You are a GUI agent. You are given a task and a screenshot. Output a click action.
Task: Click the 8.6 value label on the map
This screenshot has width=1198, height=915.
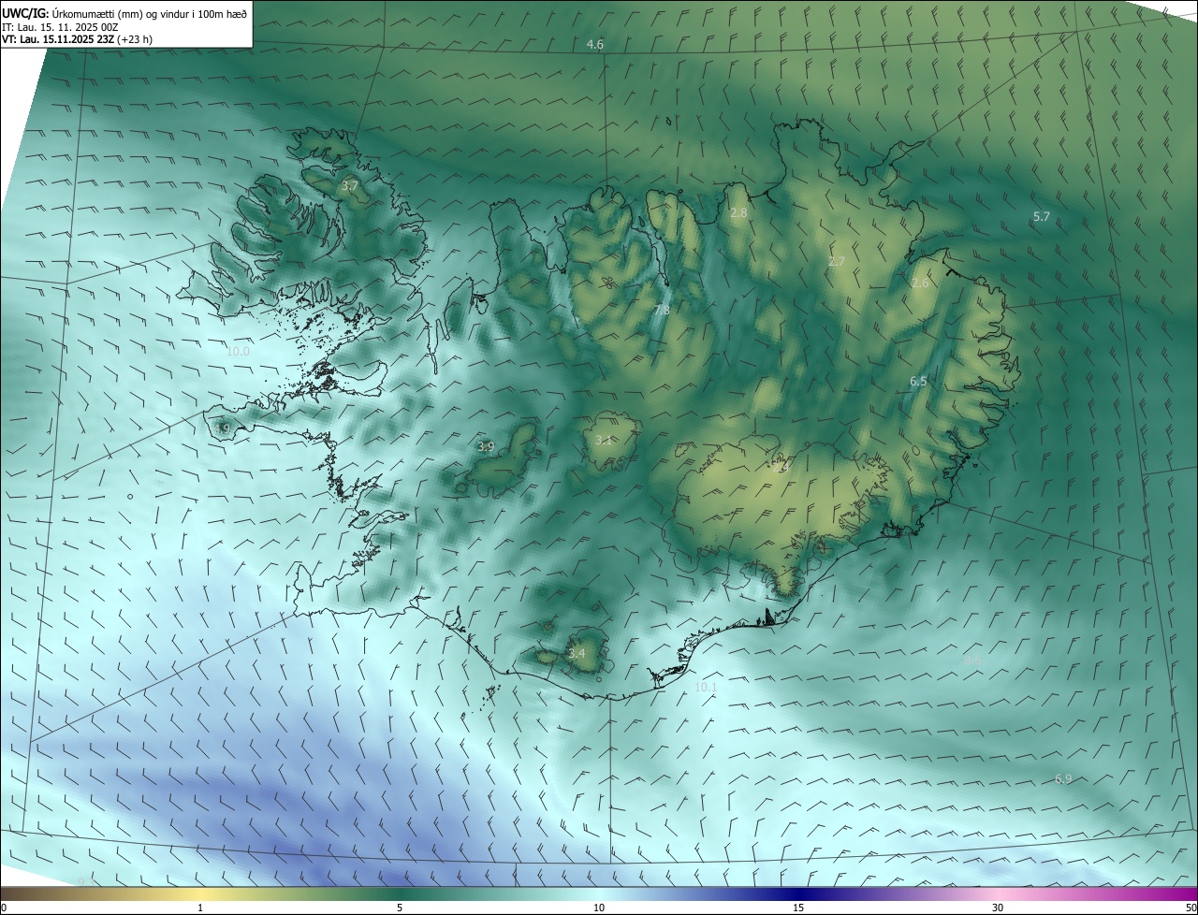click(972, 661)
